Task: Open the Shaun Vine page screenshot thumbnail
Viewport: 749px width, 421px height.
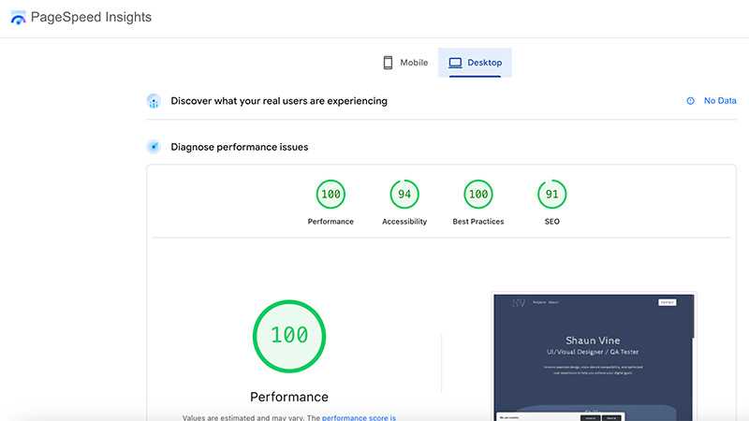Action: click(x=594, y=357)
